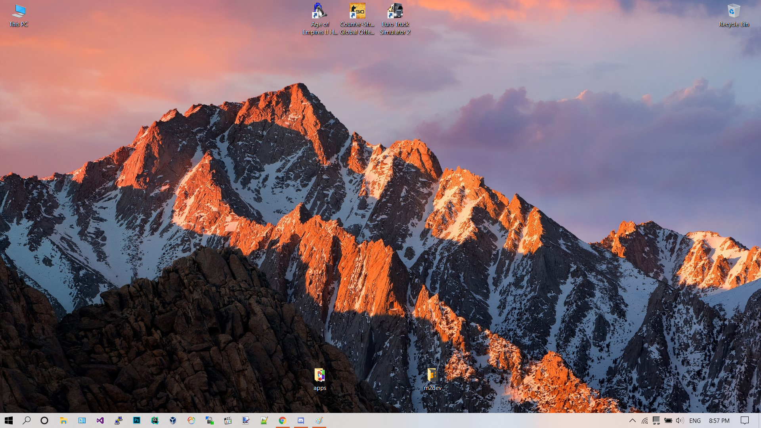Open the Windows Start menu
The image size is (761, 428).
(x=9, y=420)
